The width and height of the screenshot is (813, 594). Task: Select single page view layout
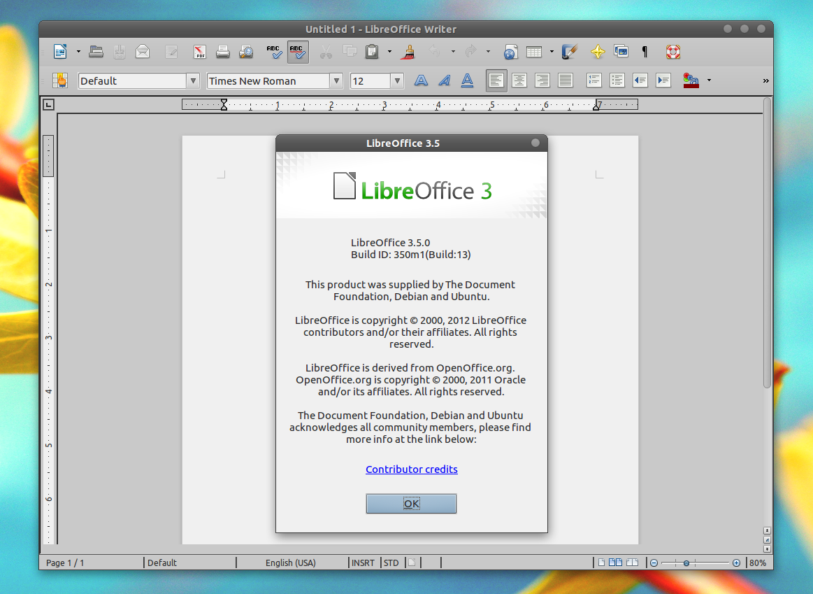pyautogui.click(x=601, y=563)
